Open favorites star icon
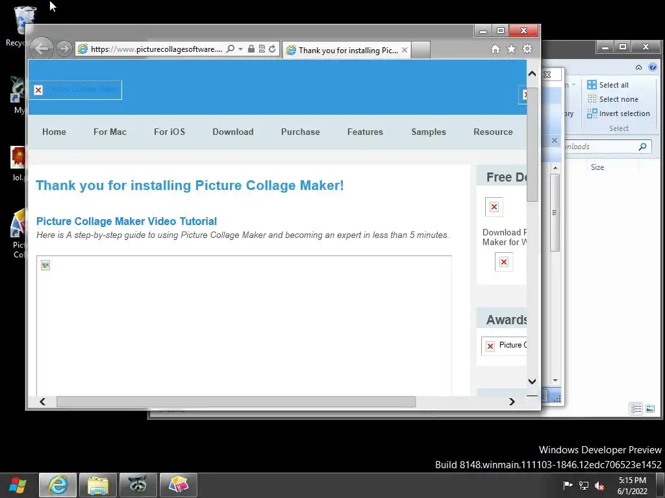The width and height of the screenshot is (665, 498). click(512, 49)
